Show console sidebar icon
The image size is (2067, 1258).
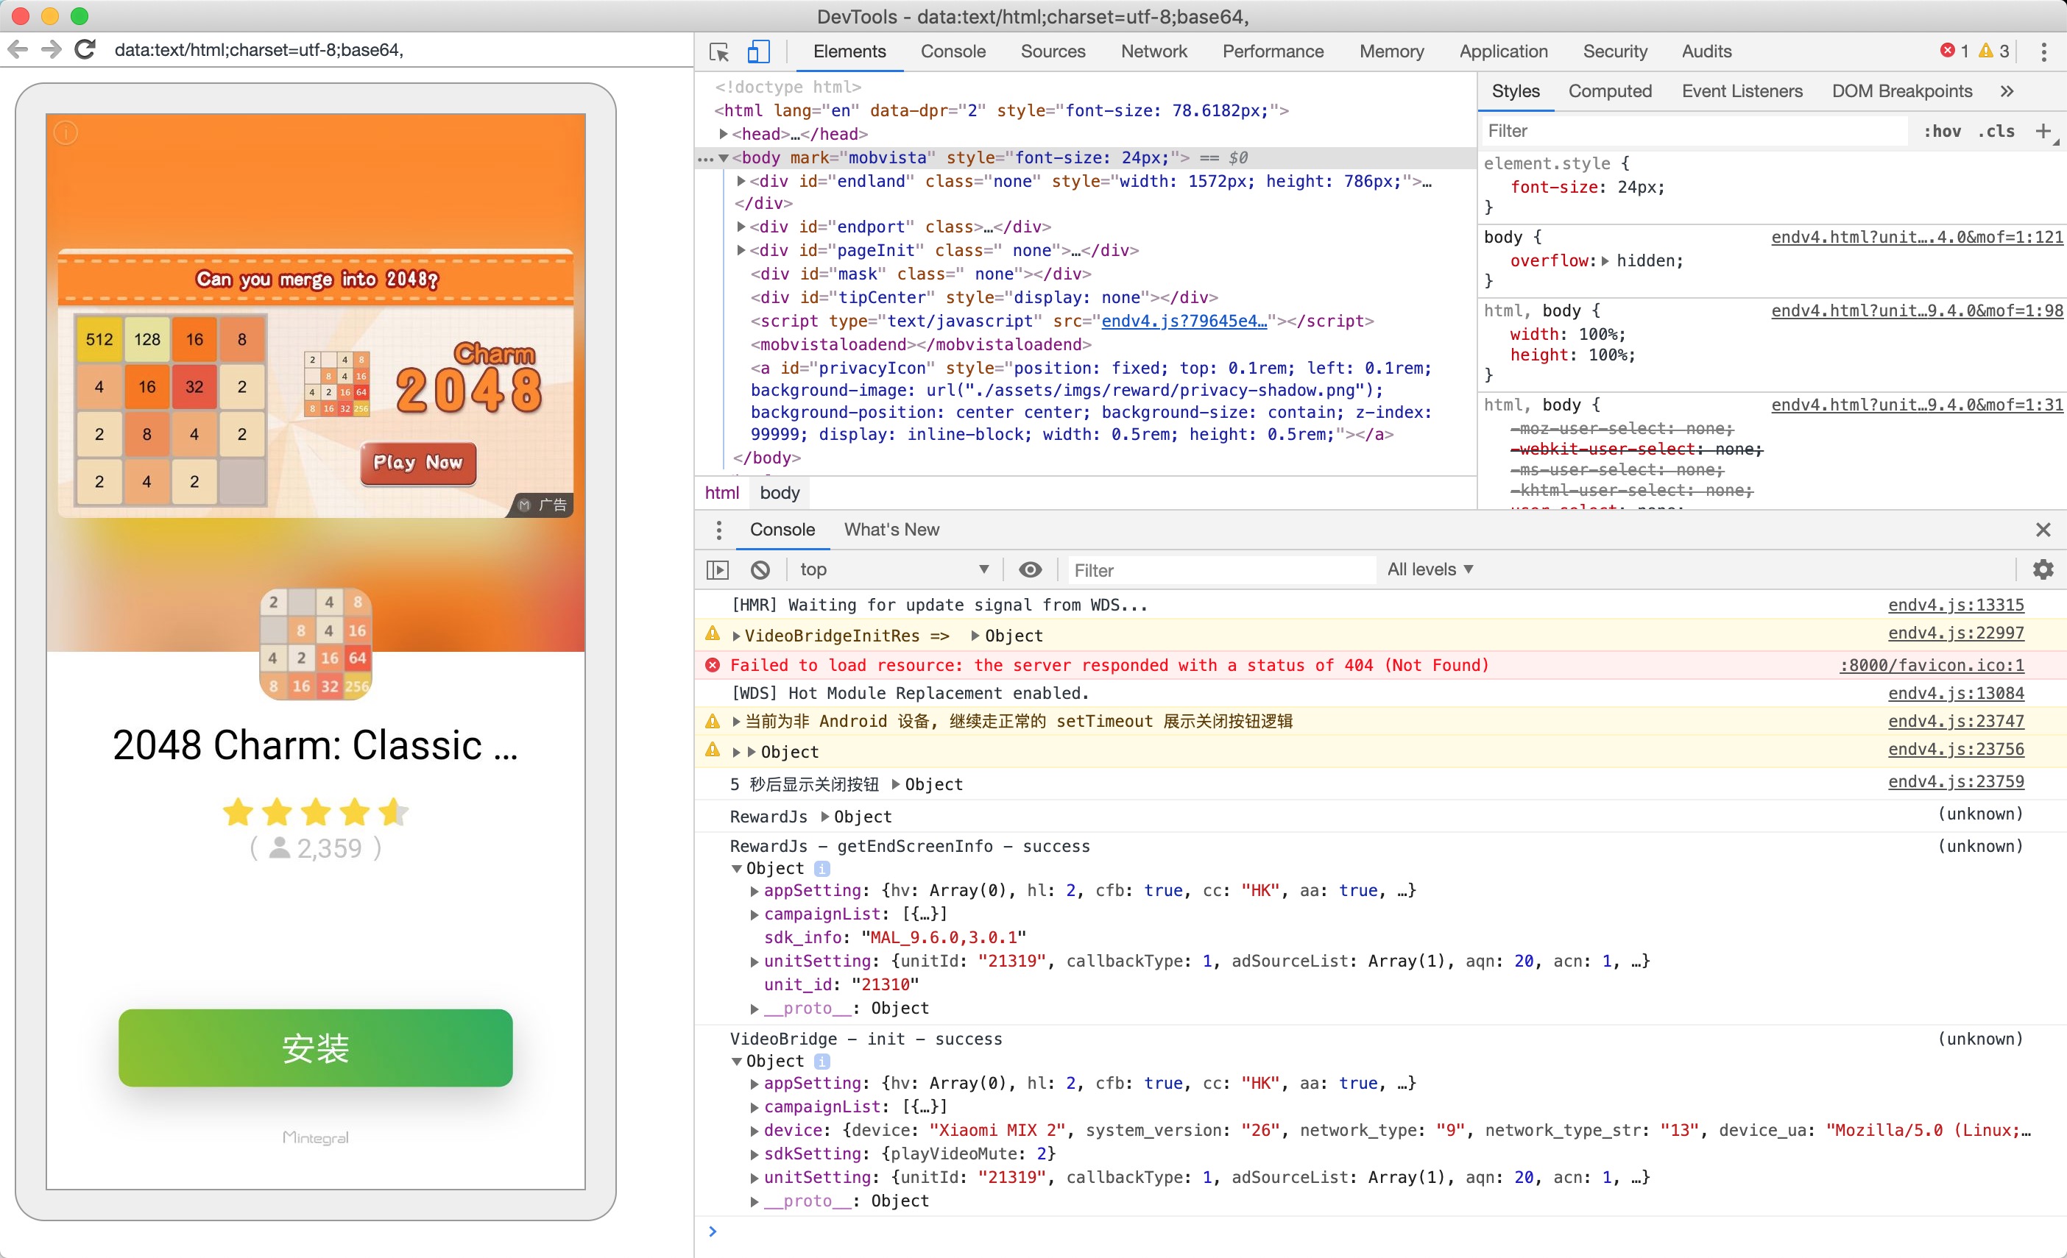[717, 570]
